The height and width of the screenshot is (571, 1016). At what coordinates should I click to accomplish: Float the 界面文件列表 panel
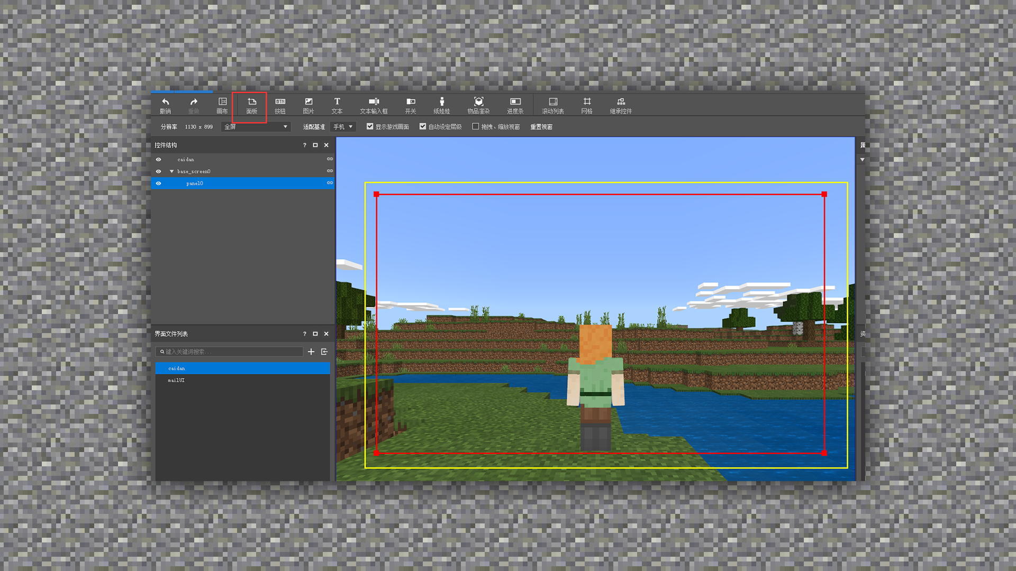coord(315,334)
